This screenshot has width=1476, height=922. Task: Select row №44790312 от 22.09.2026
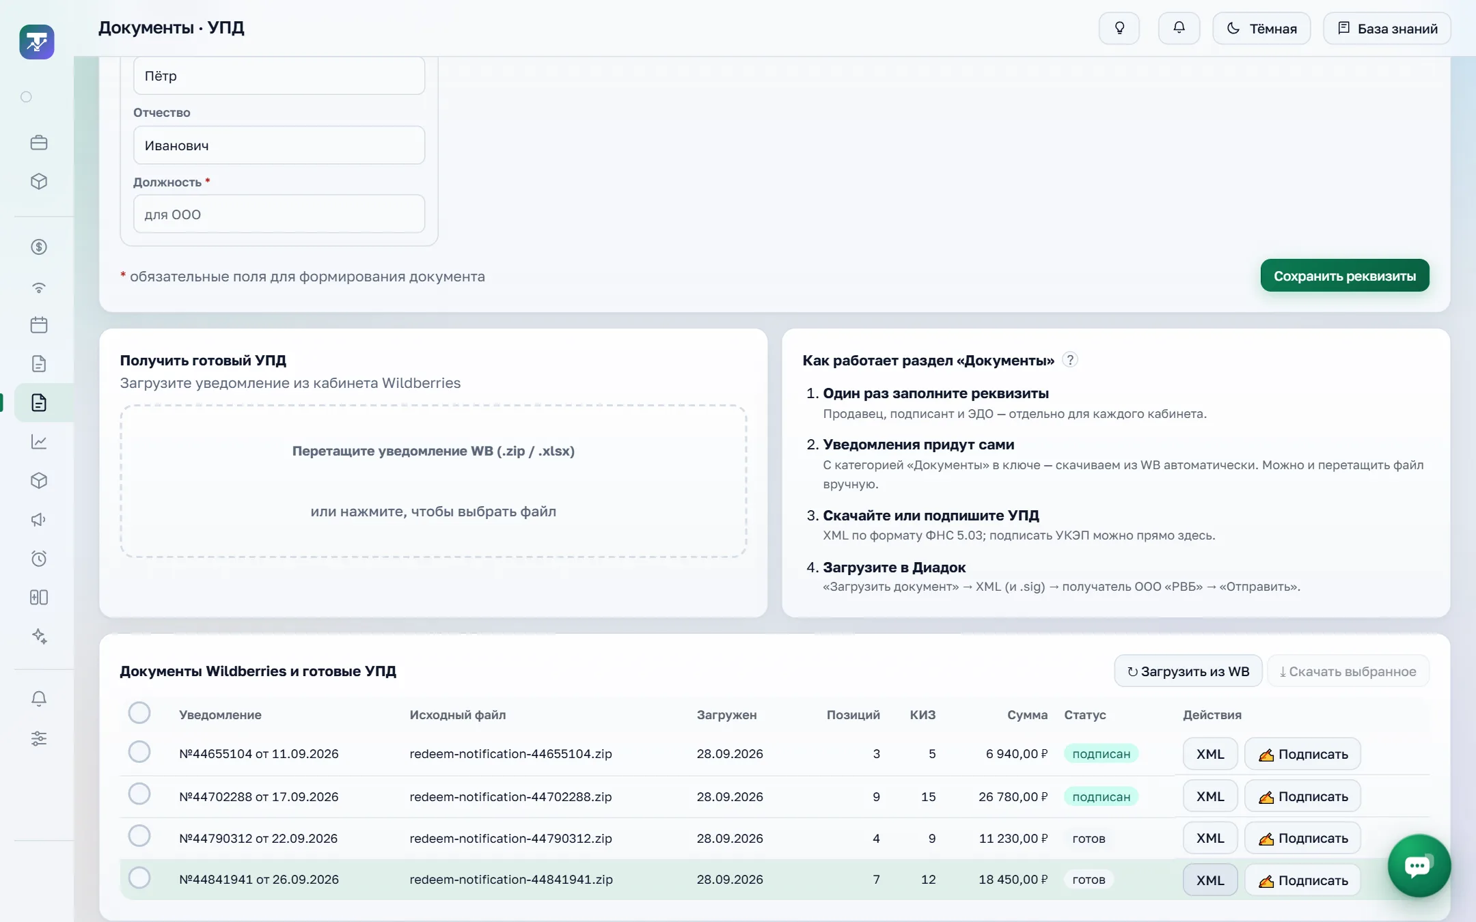139,836
